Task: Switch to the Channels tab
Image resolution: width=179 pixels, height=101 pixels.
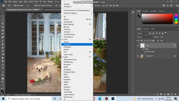Action: [146, 29]
